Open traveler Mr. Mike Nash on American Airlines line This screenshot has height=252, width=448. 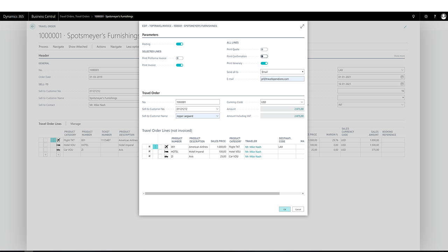(253, 147)
